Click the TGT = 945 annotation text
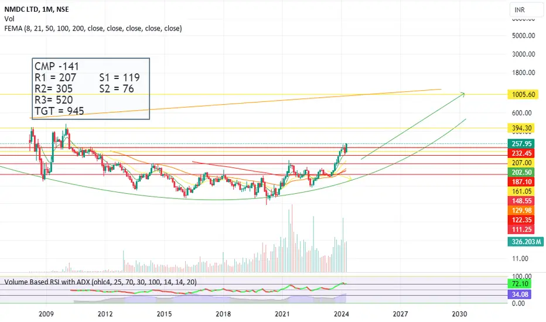This screenshot has width=546, height=322. (59, 111)
